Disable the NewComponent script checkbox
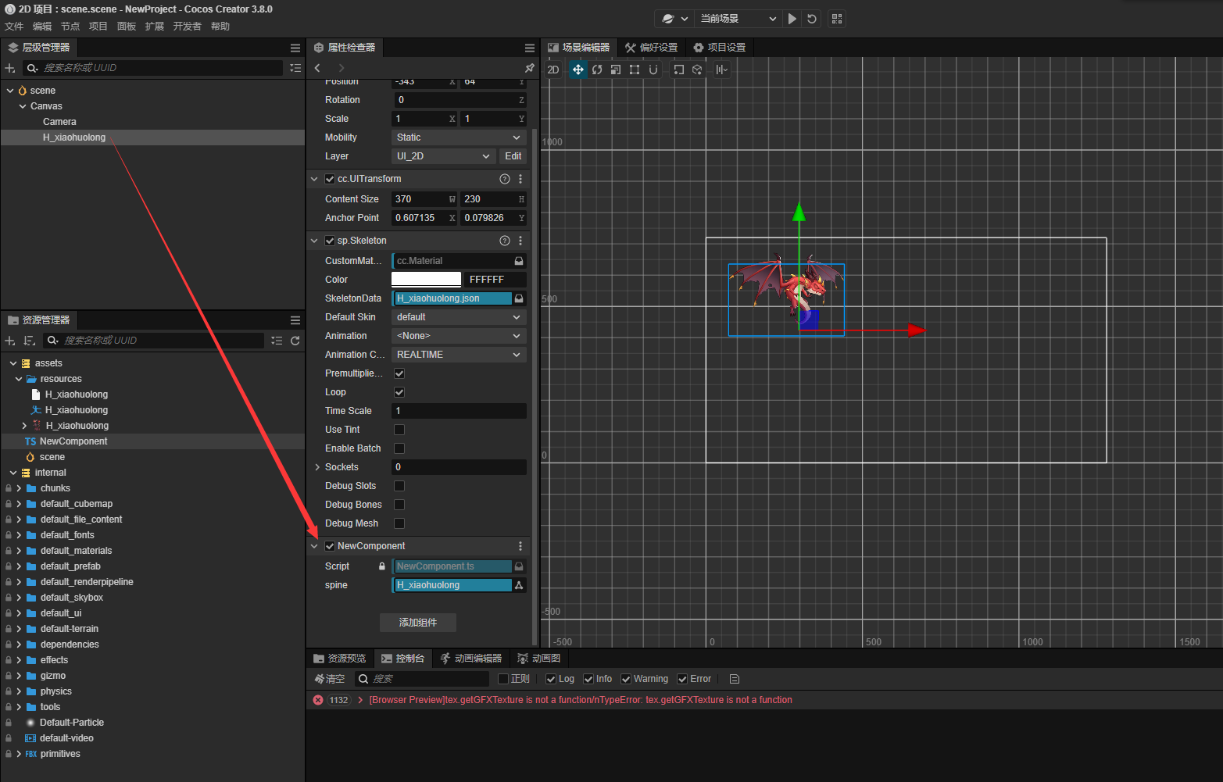This screenshot has width=1223, height=782. 330,546
